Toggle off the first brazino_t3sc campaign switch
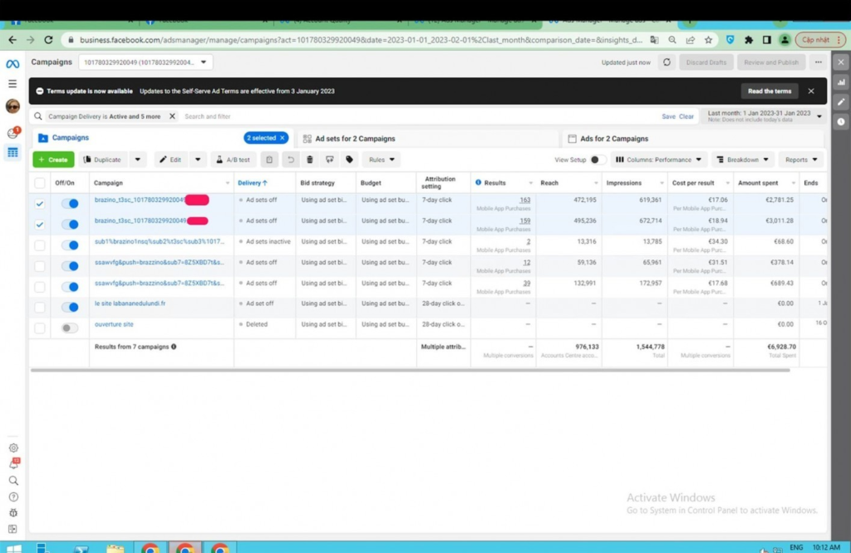851x553 pixels. [70, 203]
